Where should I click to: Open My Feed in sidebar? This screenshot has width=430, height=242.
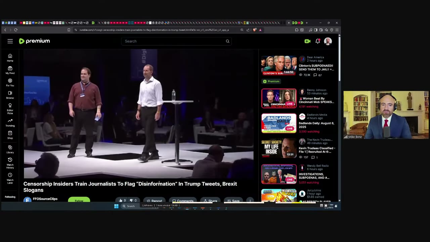(10, 70)
